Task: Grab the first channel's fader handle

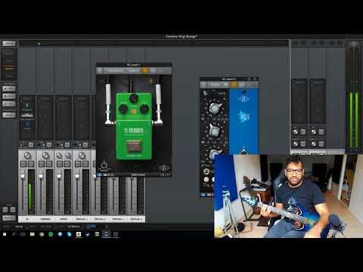Action: coord(23,176)
